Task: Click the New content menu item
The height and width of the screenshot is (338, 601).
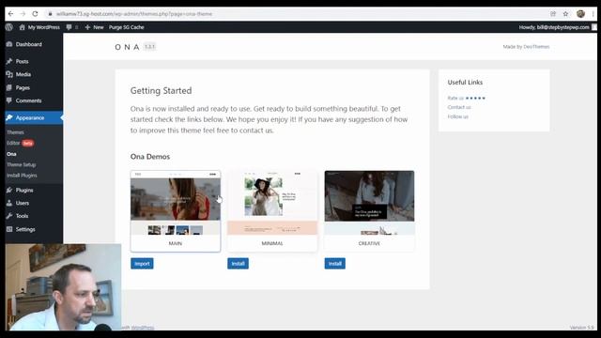Action: pyautogui.click(x=94, y=27)
